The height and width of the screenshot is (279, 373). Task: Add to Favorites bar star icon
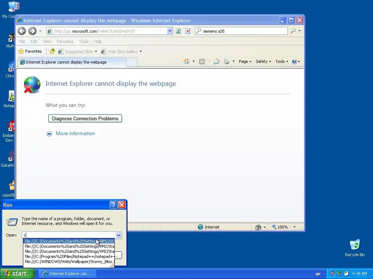52,51
